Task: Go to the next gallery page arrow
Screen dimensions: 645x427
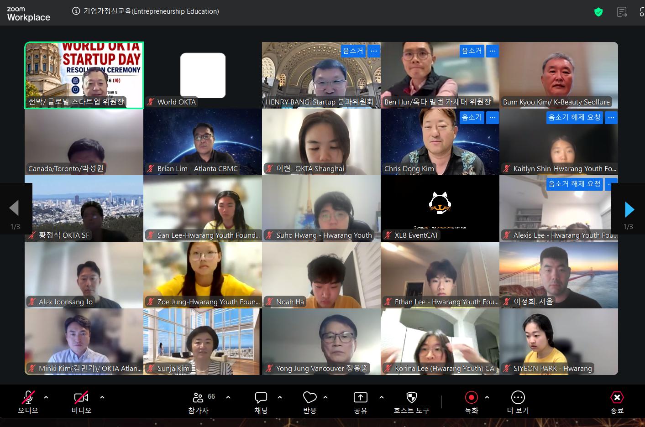Action: pos(629,209)
